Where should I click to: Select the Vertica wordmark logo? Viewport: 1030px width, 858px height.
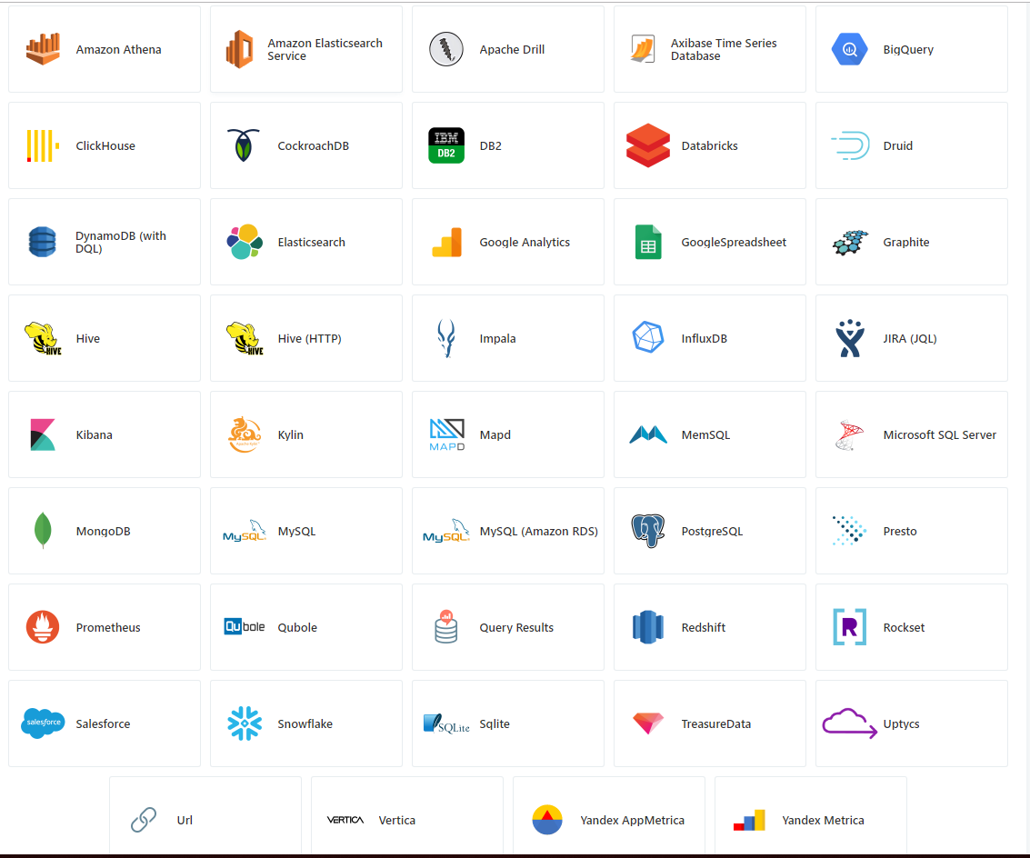click(x=345, y=819)
